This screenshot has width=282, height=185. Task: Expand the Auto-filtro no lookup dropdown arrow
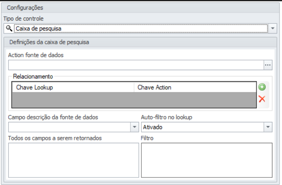(x=268, y=127)
